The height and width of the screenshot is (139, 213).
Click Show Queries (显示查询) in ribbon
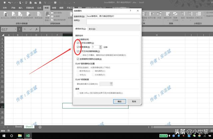[x=56, y=13]
